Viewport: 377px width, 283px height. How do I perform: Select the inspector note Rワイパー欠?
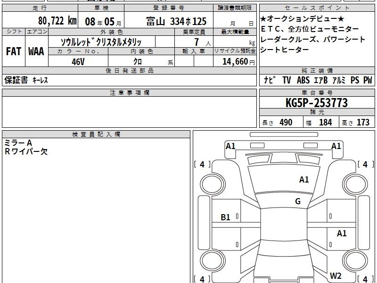26,151
